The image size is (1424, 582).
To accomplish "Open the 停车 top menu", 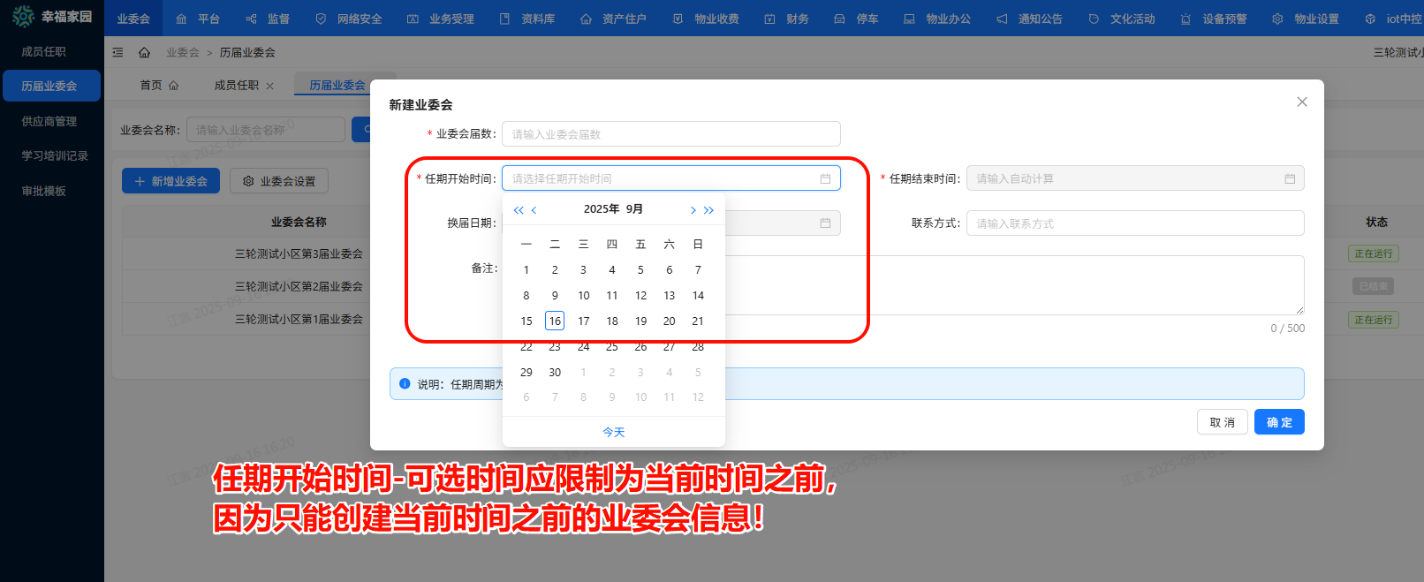I will (x=857, y=19).
